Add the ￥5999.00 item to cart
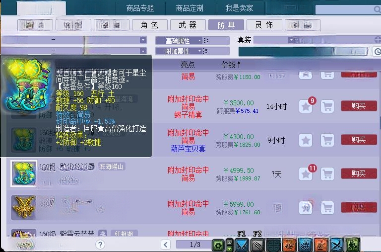 coord(327,208)
